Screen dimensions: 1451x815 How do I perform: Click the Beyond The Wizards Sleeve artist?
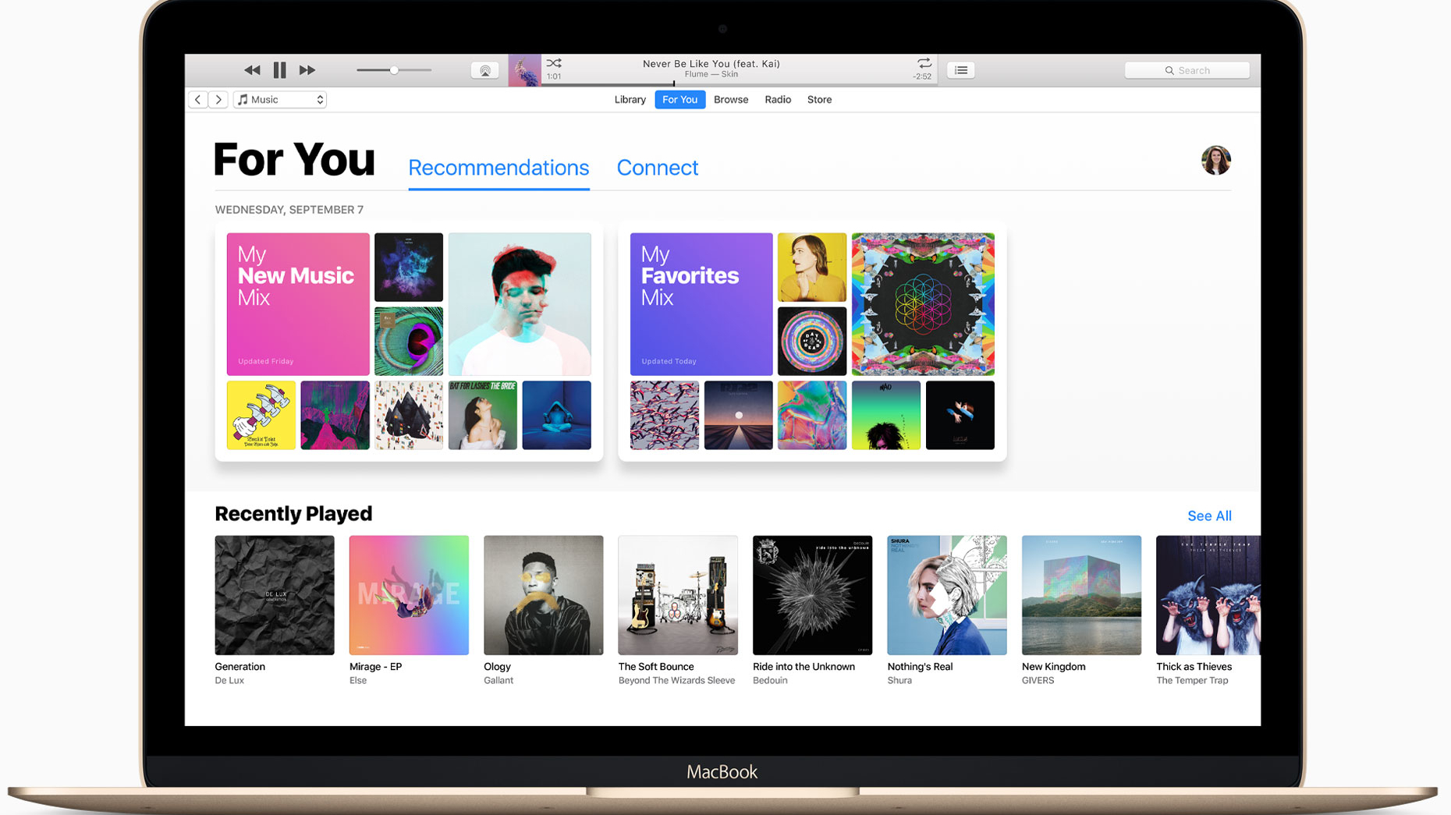676,681
